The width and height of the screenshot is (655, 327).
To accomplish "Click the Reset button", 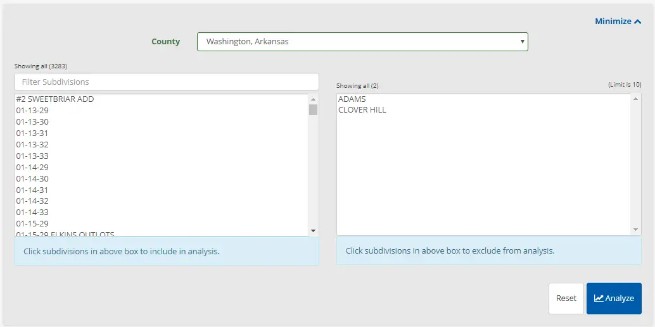I will [566, 298].
